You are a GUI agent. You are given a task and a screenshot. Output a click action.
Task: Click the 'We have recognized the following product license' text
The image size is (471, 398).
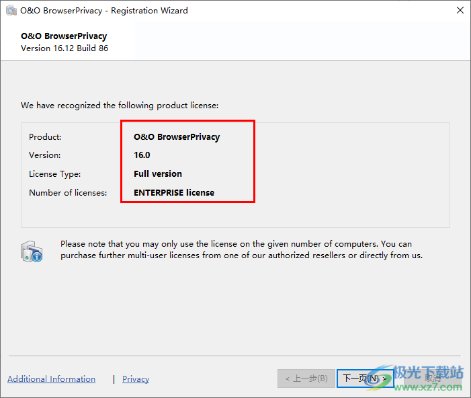click(120, 106)
